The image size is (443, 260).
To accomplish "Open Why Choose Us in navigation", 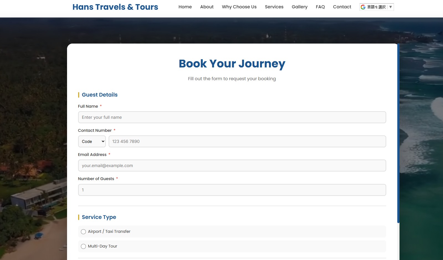I will [239, 7].
